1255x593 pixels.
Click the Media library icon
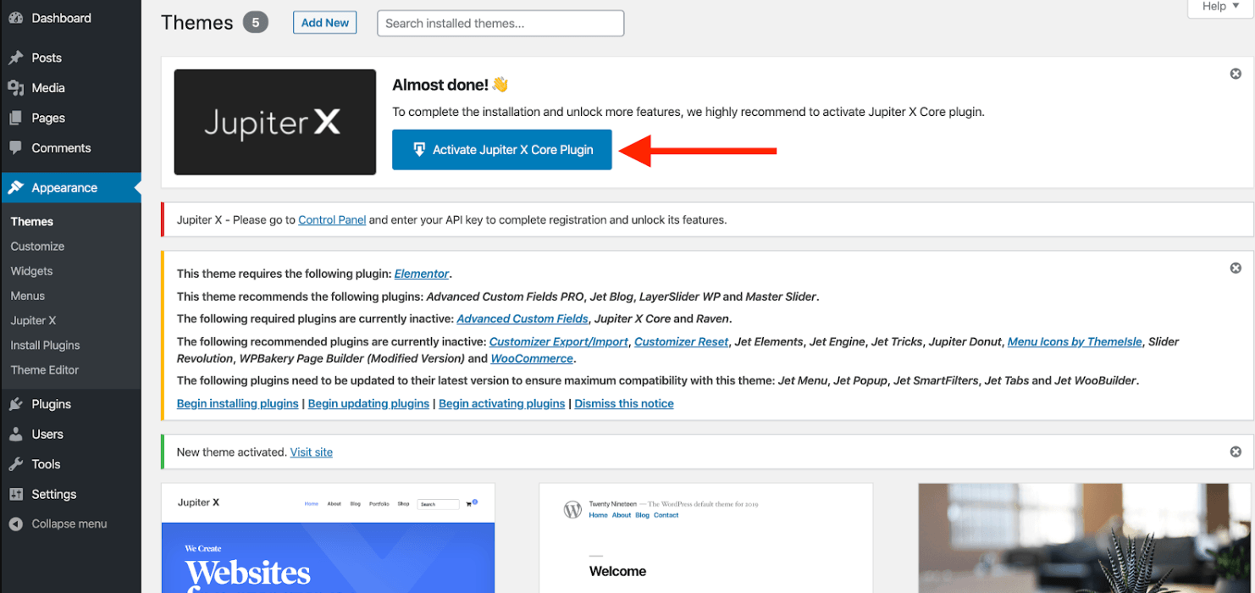coord(15,88)
